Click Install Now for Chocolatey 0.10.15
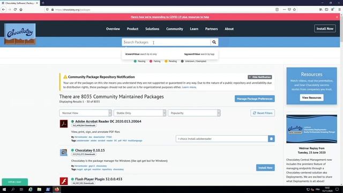 265,168
